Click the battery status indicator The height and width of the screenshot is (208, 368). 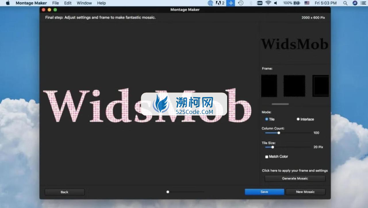(x=292, y=3)
